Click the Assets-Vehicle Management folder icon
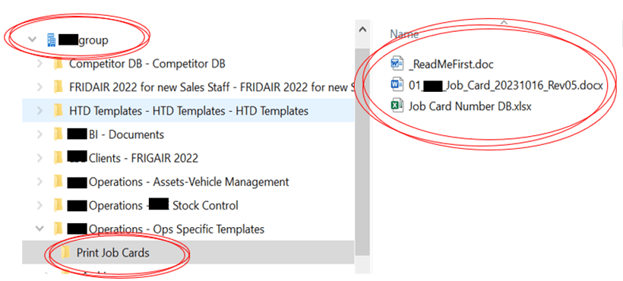 pyautogui.click(x=59, y=182)
